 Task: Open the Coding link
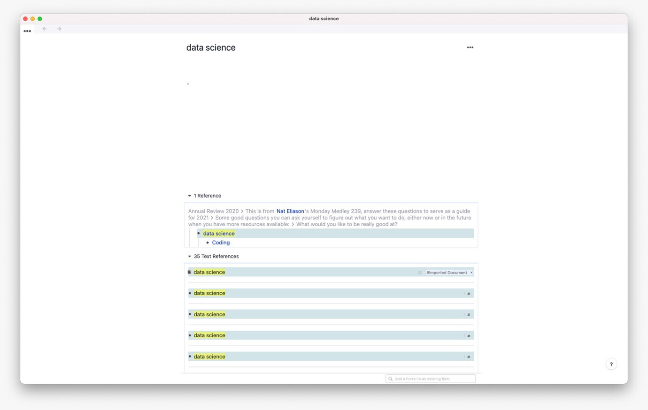click(221, 243)
